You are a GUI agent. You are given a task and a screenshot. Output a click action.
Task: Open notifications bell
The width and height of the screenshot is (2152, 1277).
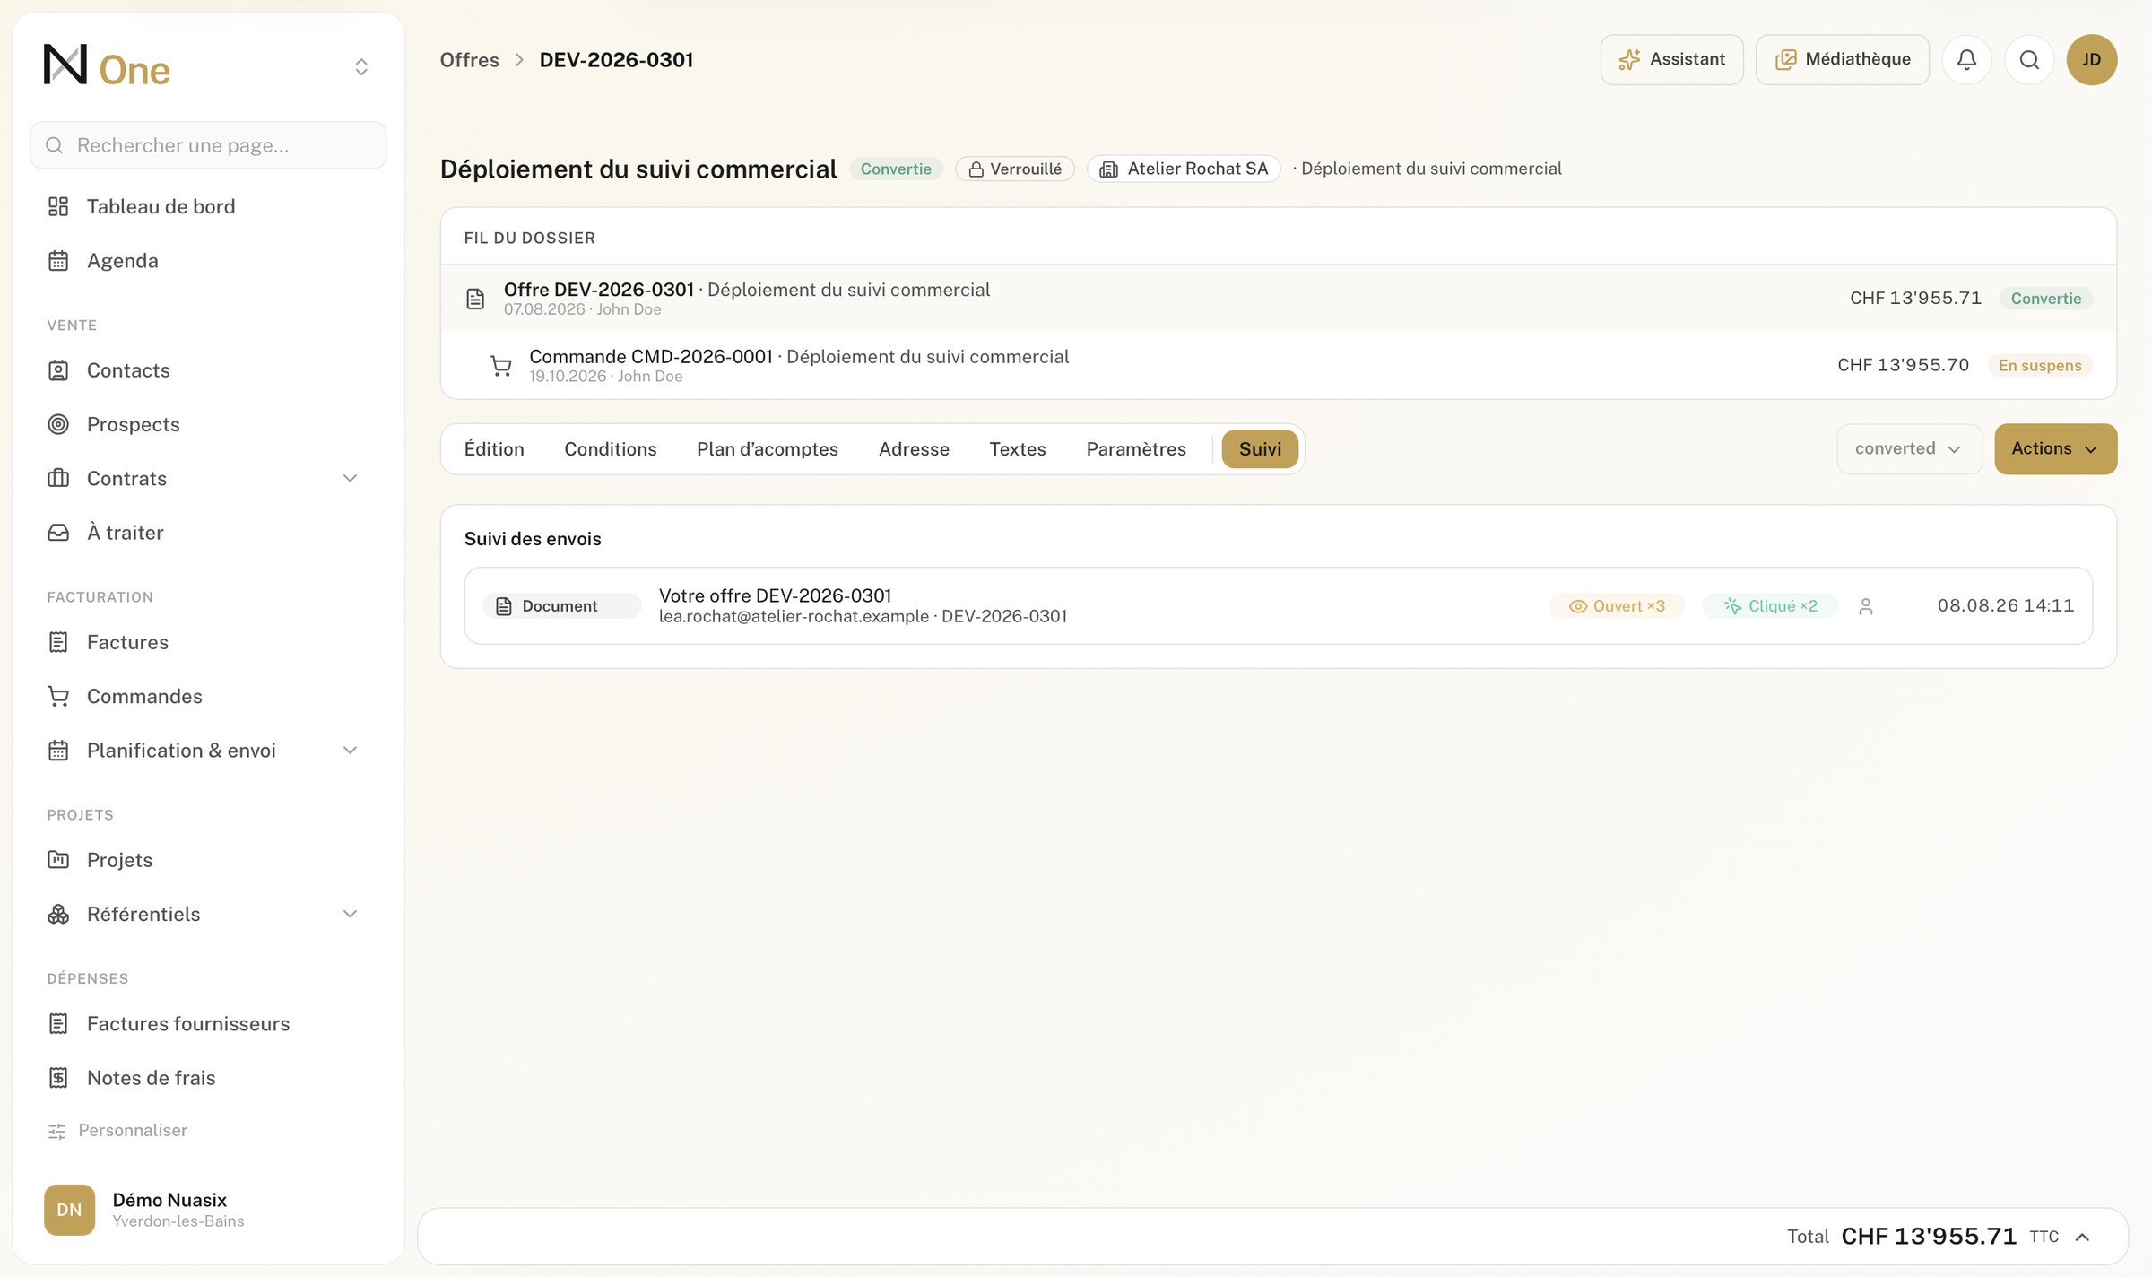point(1966,60)
